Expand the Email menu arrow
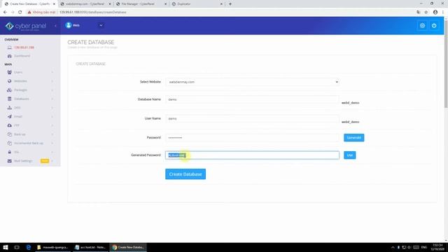Screen dimensions: 448x252 52,117
